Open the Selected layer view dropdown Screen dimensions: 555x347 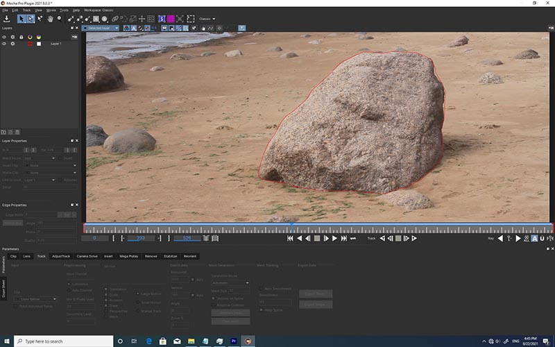pos(101,28)
